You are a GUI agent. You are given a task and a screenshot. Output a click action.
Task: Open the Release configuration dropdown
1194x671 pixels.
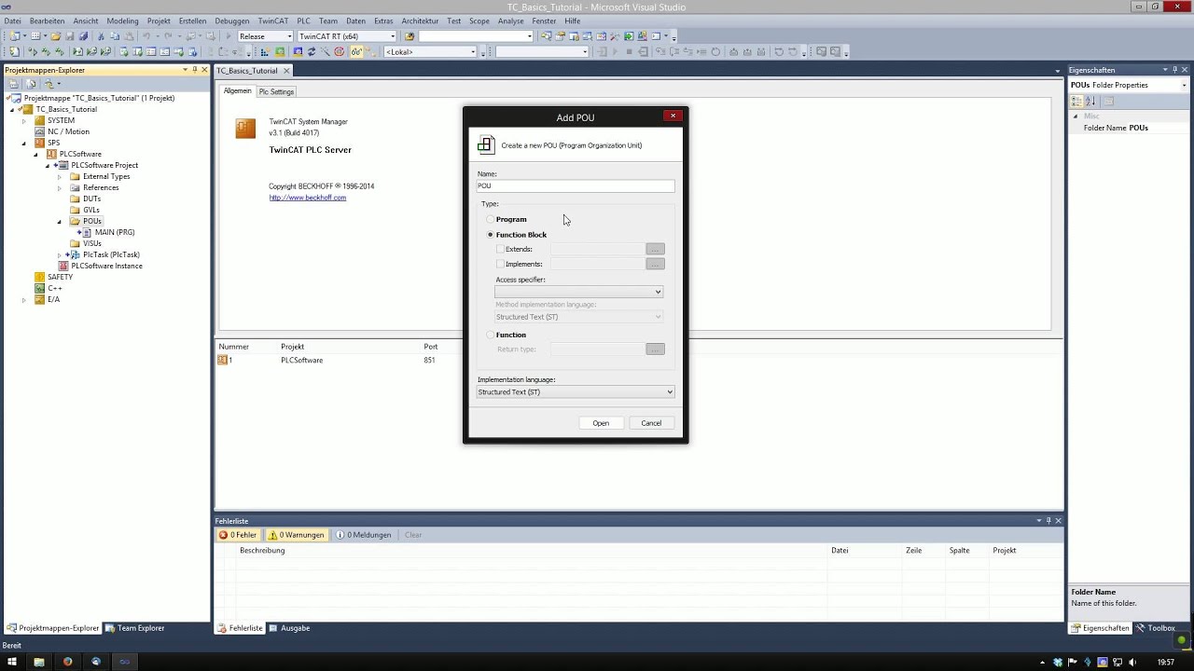(265, 36)
